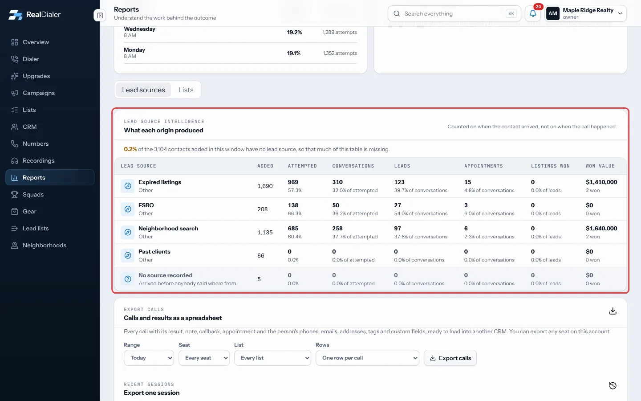Click the Squads trophy icon
The height and width of the screenshot is (401, 641).
(15, 195)
